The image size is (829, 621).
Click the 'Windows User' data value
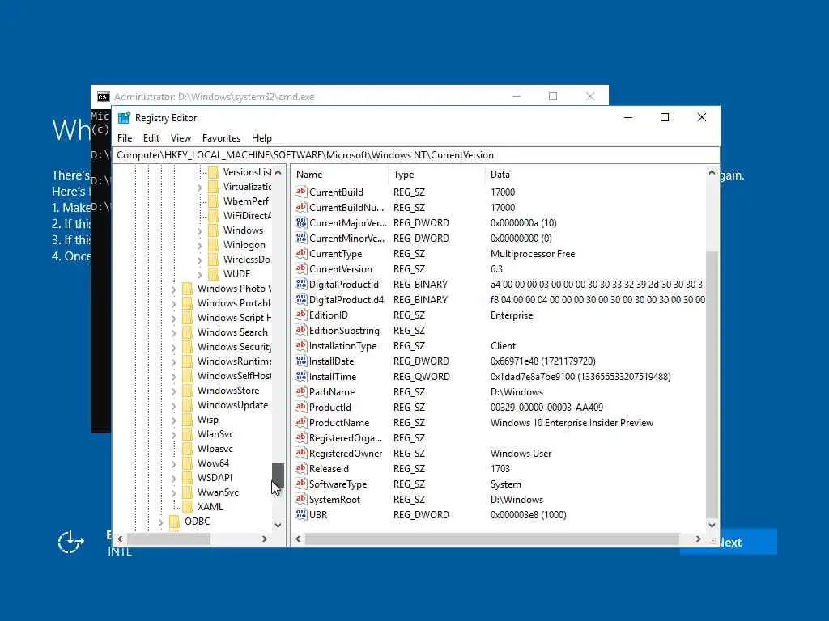point(521,453)
